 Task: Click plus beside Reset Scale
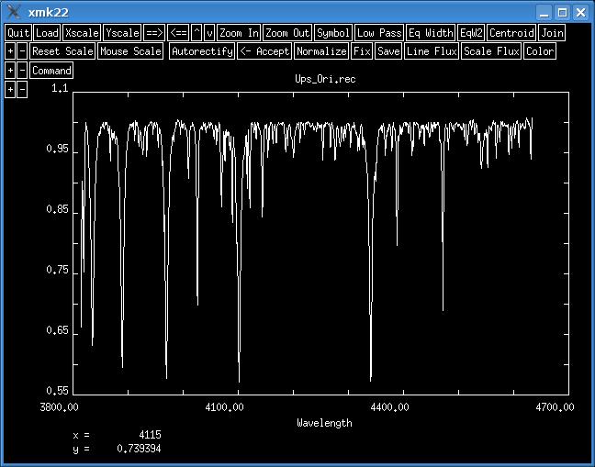(10, 51)
